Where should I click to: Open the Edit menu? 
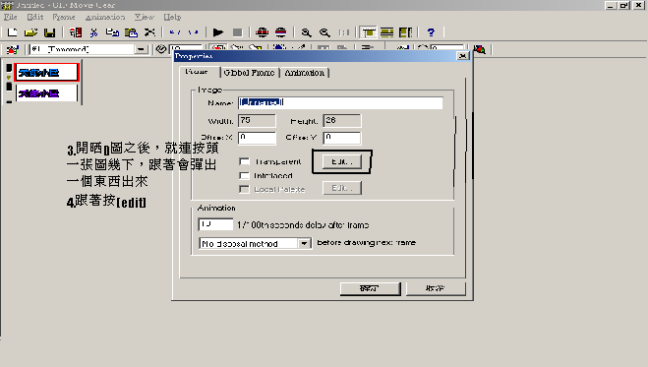(x=35, y=17)
